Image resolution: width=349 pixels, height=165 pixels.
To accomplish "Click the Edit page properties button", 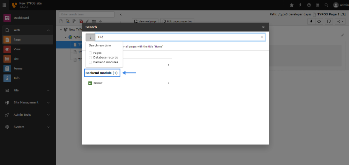I will tap(177, 21).
